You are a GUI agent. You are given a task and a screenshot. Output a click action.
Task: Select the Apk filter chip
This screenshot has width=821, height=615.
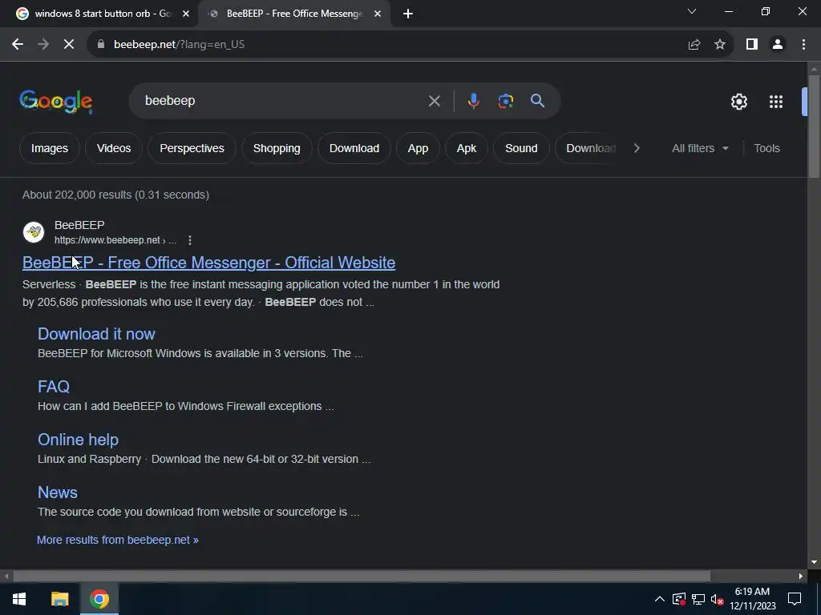[x=466, y=148]
